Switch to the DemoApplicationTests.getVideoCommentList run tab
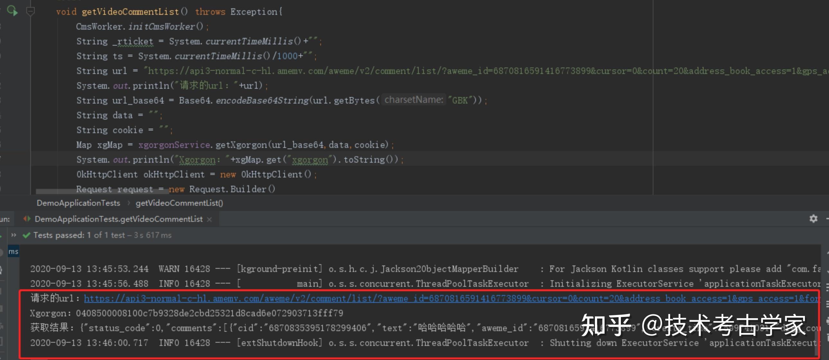Screen dimensions: 829x360 [x=116, y=219]
